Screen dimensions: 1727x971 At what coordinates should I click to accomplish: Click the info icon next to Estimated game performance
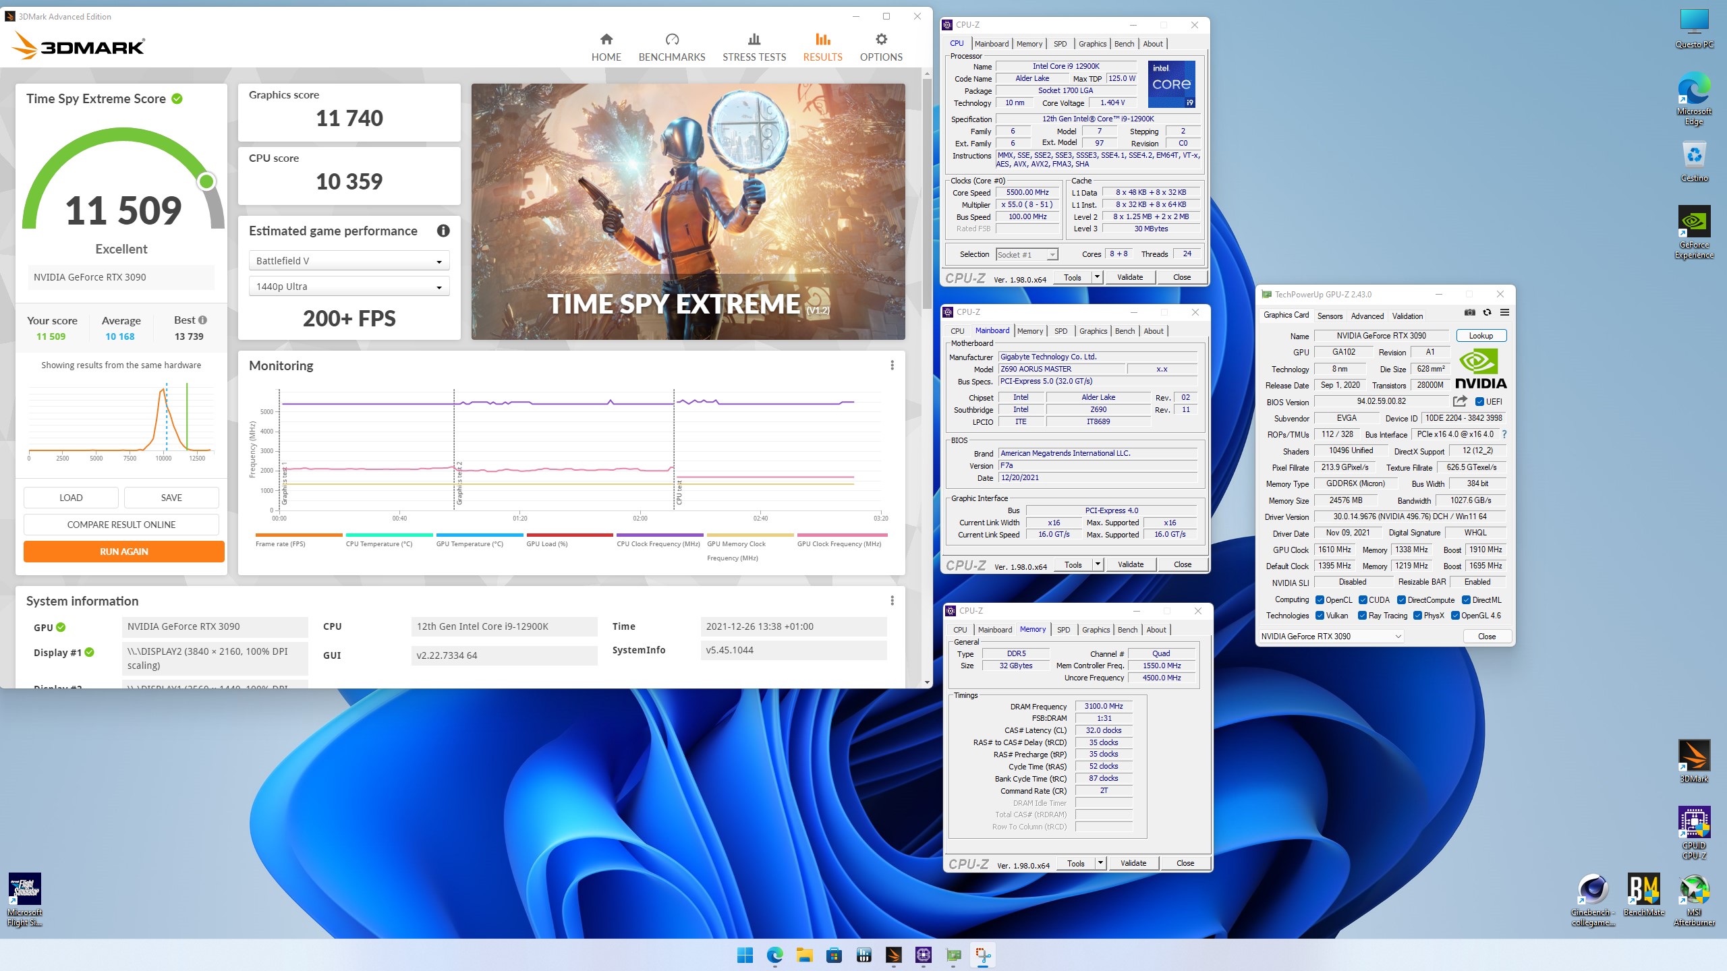pyautogui.click(x=443, y=231)
